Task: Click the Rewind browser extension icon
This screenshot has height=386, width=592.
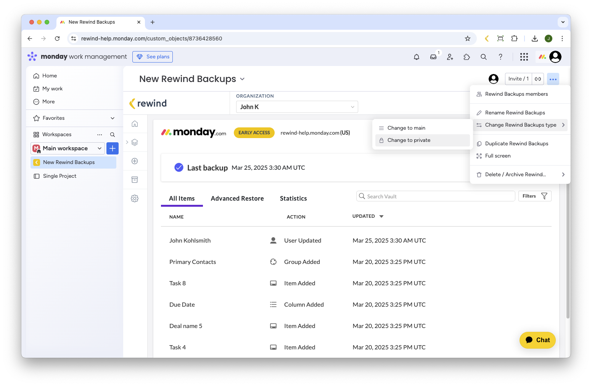Action: pos(487,39)
